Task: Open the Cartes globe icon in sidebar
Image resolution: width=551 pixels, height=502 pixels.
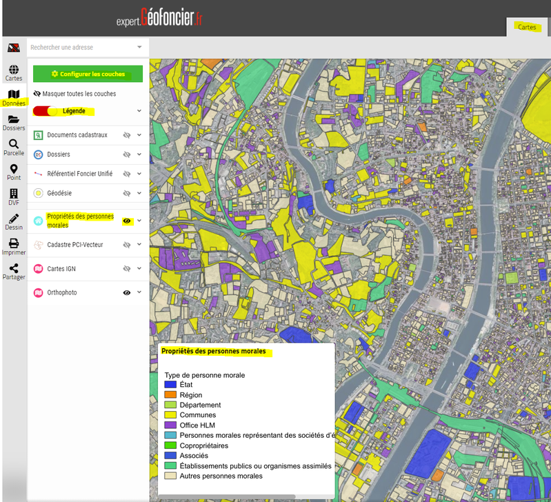Action: pos(14,70)
